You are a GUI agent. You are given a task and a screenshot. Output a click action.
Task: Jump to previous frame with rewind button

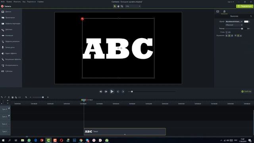pyautogui.click(x=101, y=92)
